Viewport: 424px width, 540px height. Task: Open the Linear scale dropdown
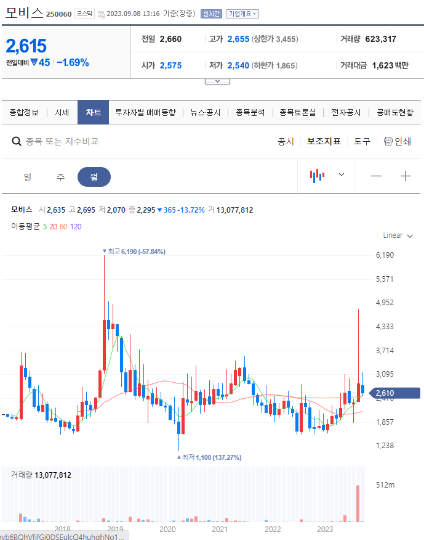tap(398, 235)
